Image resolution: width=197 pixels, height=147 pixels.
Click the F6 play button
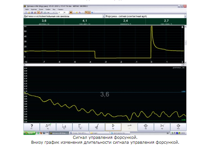point(113,127)
